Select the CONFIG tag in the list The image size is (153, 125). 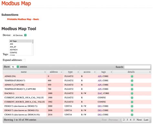21,53
